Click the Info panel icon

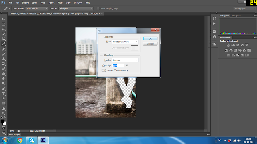214,37
